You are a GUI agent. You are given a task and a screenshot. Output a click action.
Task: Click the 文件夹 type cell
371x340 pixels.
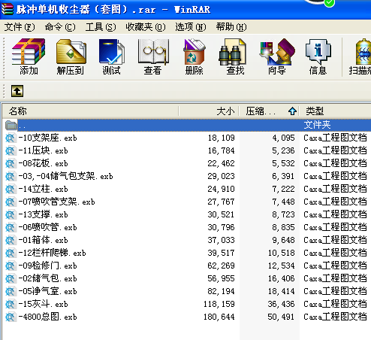pyautogui.click(x=317, y=125)
